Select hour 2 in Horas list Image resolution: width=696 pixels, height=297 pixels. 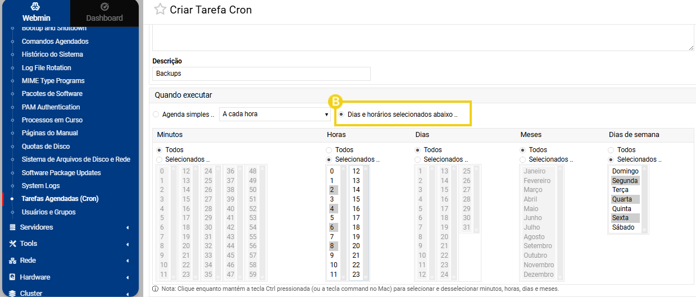tap(334, 190)
